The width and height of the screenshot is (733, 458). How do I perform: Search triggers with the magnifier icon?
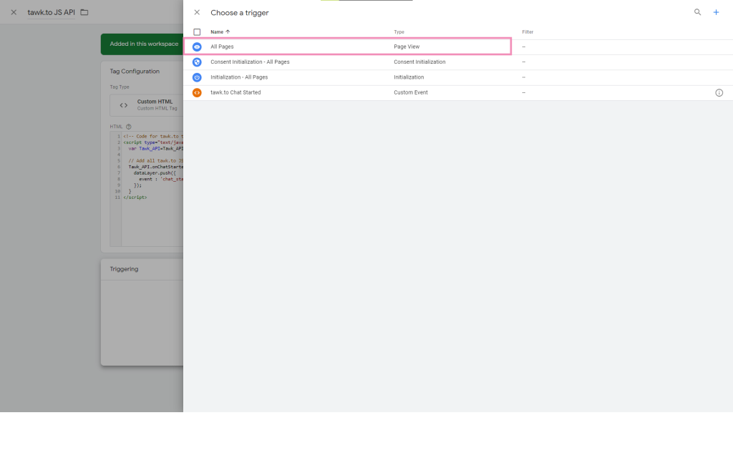point(697,12)
